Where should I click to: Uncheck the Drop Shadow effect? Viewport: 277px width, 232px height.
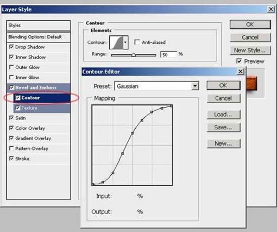[11, 47]
